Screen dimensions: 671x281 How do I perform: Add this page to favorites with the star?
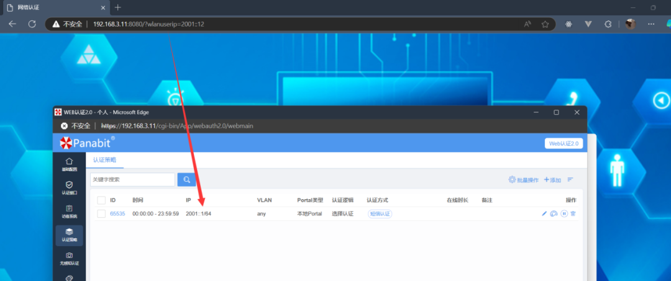pos(545,24)
